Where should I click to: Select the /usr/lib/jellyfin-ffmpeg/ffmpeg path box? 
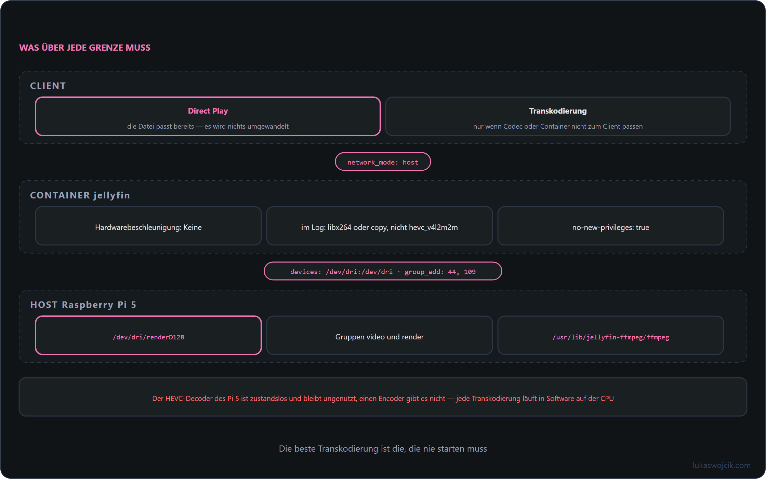611,335
